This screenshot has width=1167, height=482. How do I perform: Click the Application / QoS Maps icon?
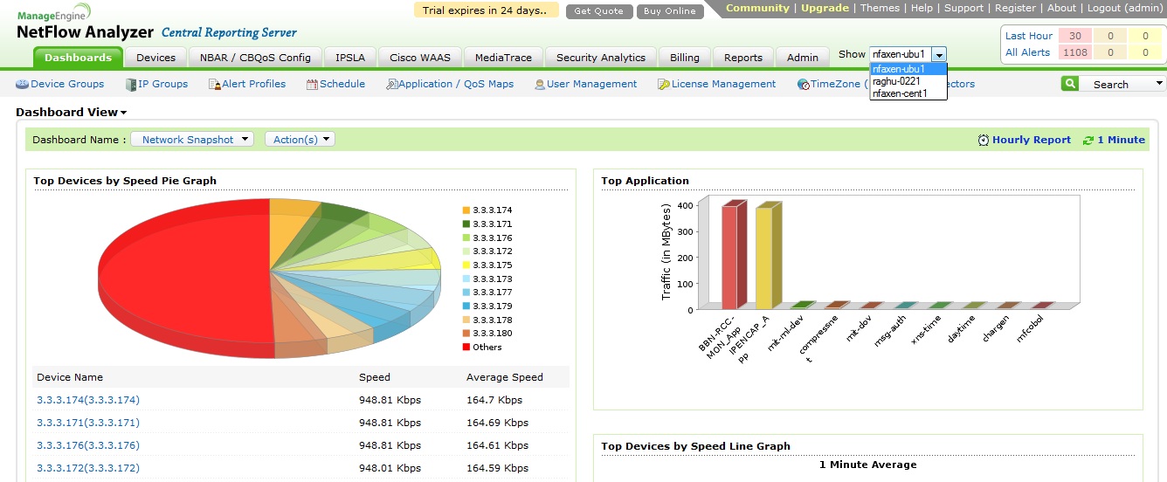point(391,85)
